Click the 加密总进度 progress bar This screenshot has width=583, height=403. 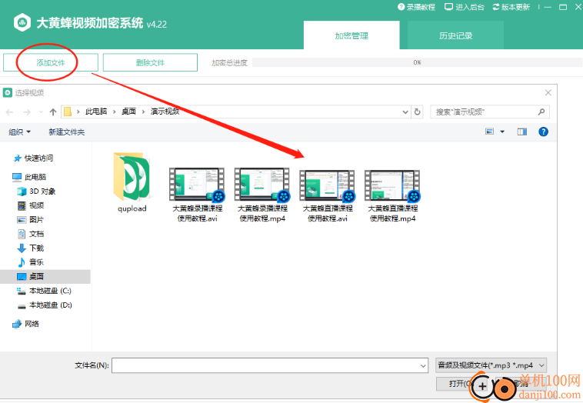click(x=417, y=62)
